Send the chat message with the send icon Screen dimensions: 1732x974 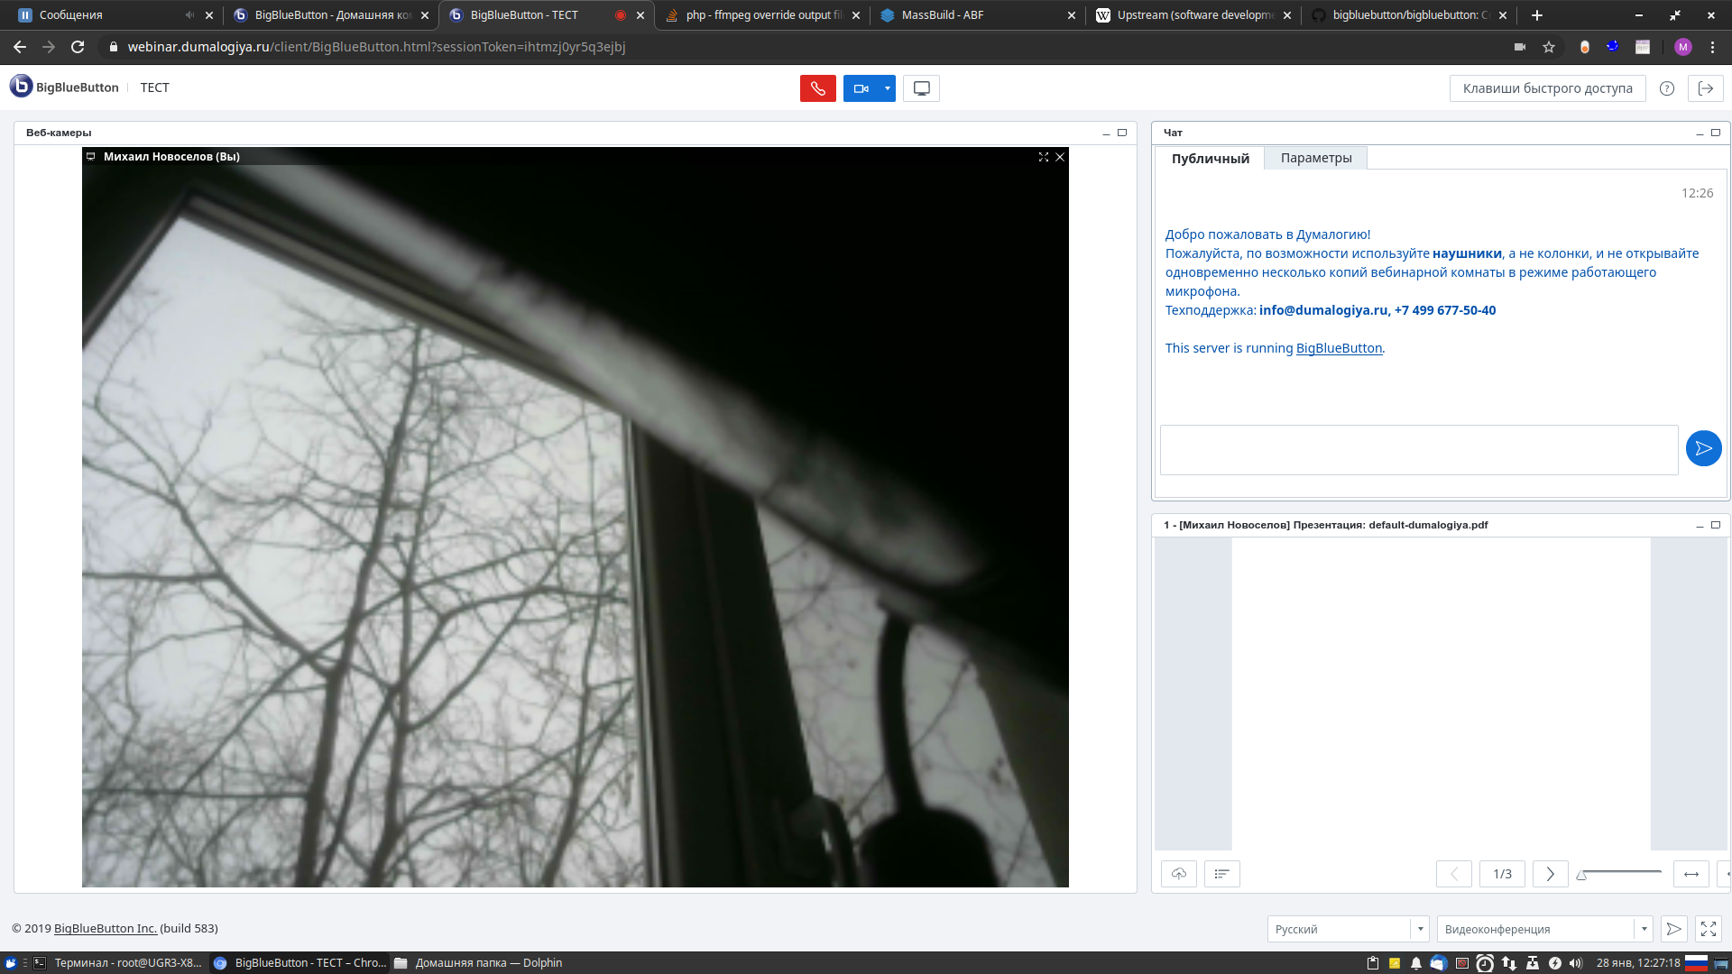tap(1703, 448)
